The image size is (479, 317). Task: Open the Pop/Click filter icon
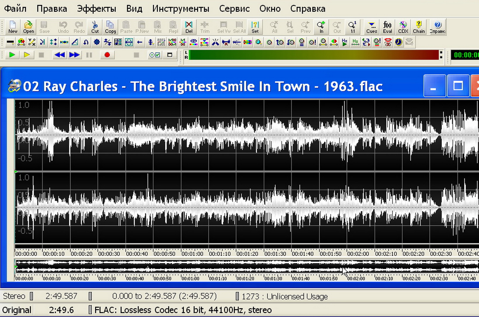(215, 43)
